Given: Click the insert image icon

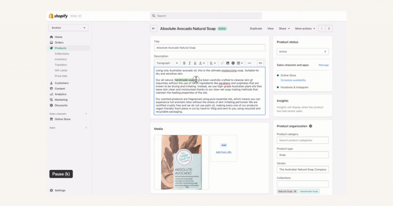Looking at the screenshot, I should [228, 63].
